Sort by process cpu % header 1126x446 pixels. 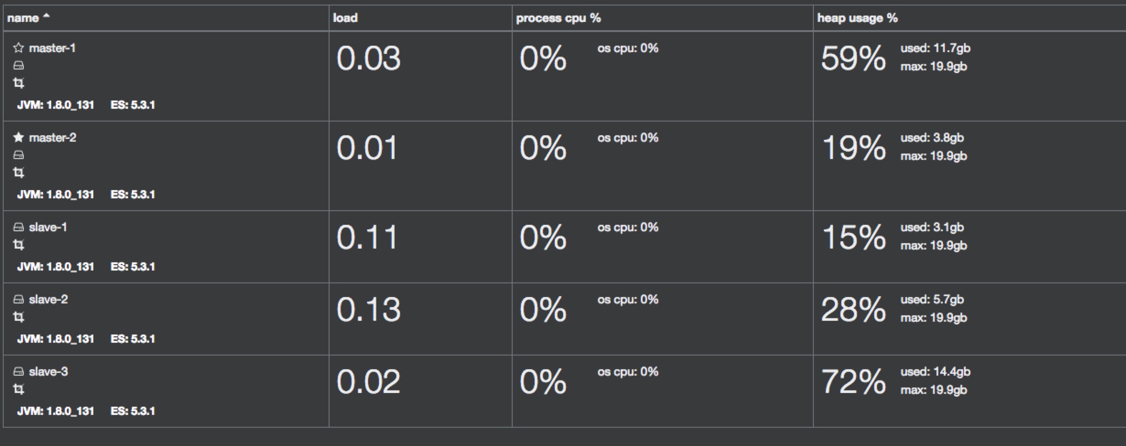558,18
